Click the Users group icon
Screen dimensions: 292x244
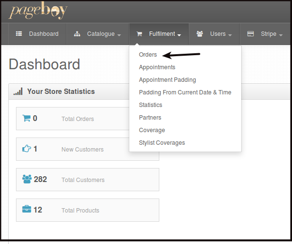(x=200, y=34)
